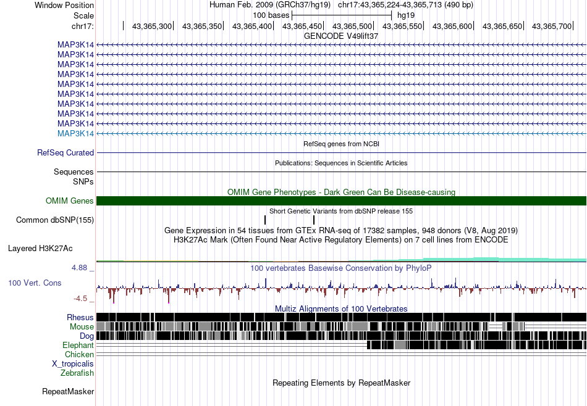Click the OMIM Genes track label
The height and width of the screenshot is (406, 587).
[70, 201]
